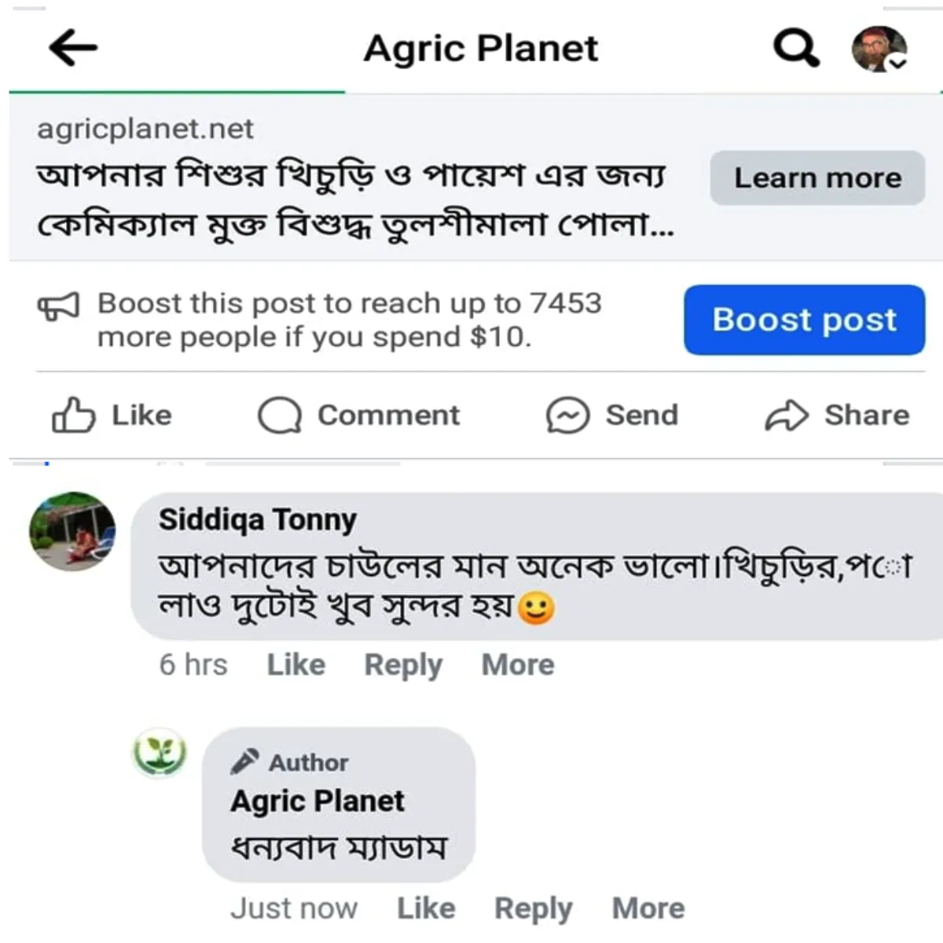Open More options on Siddiqa's comment
Viewport: 943px width, 943px height.
click(518, 665)
